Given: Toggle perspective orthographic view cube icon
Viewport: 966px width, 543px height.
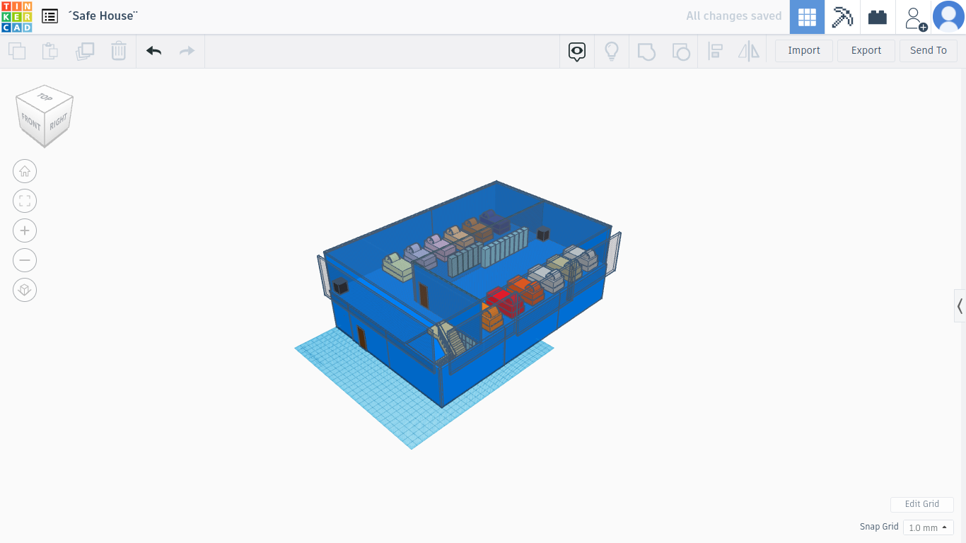Looking at the screenshot, I should pyautogui.click(x=25, y=290).
